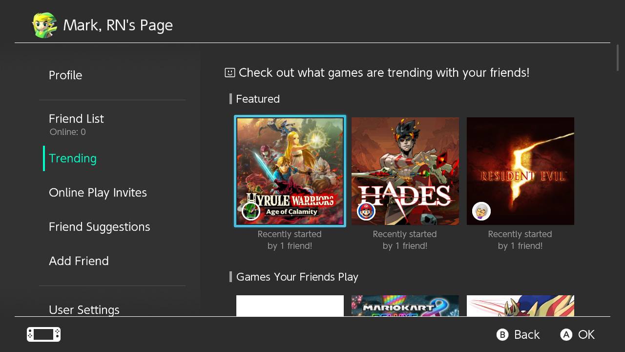Select the Pokémon Sword tile
Image resolution: width=625 pixels, height=352 pixels.
[x=521, y=306]
